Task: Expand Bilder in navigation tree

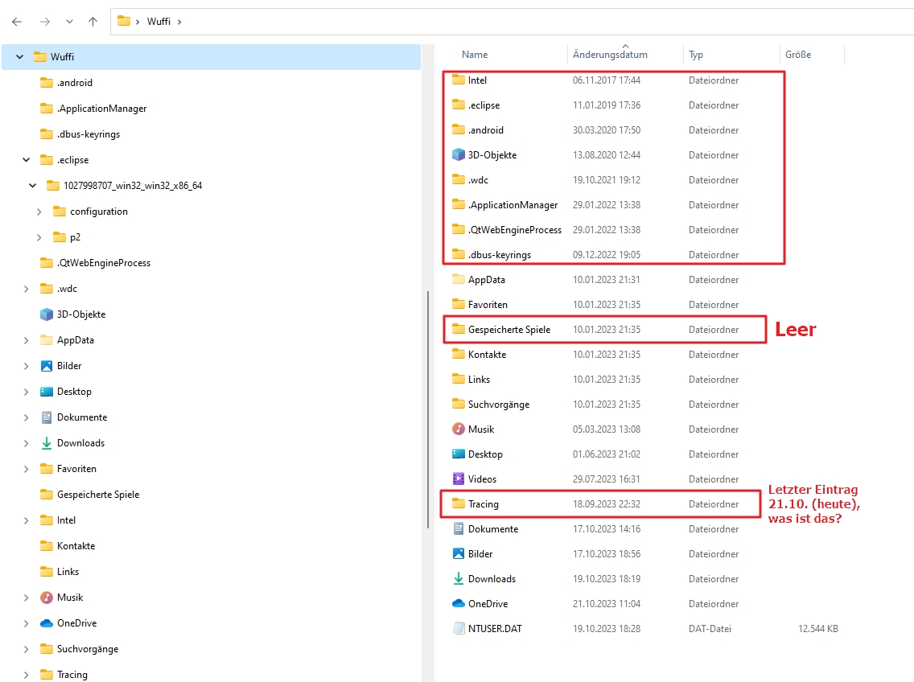Action: [27, 366]
